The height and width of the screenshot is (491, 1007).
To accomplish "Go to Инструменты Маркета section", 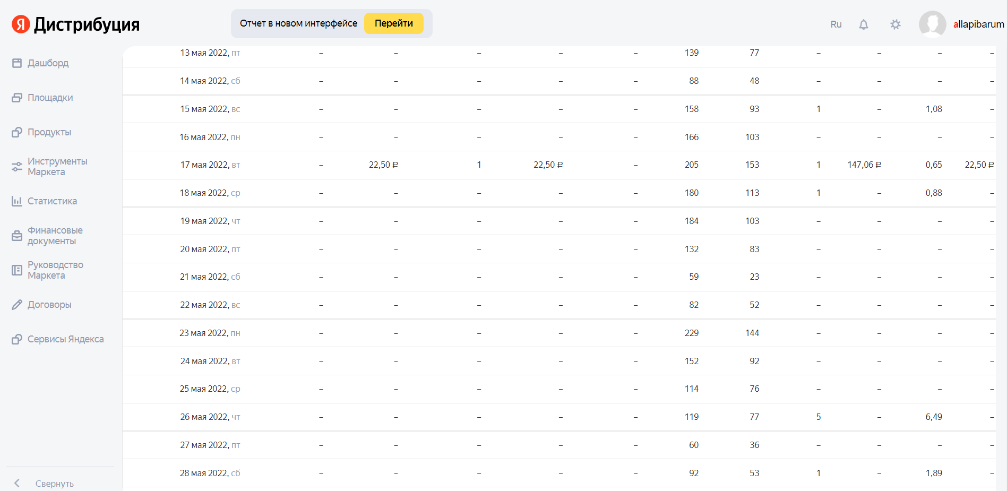I will pos(57,167).
